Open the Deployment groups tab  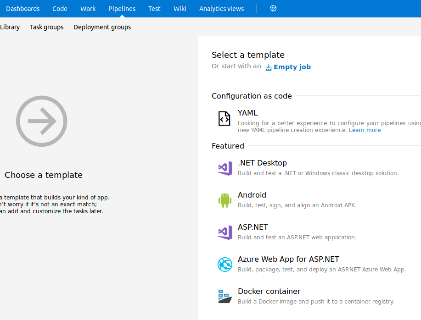coord(102,27)
